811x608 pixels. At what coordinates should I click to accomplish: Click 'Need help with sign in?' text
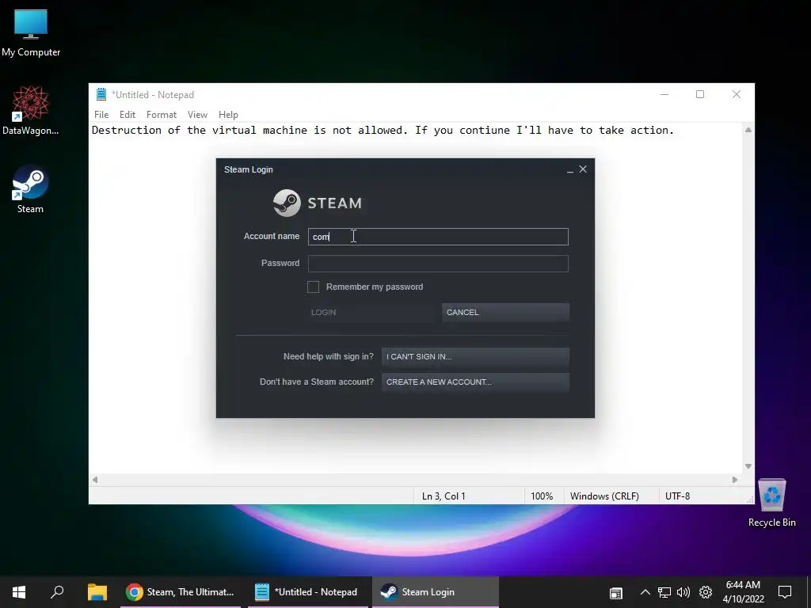(329, 357)
